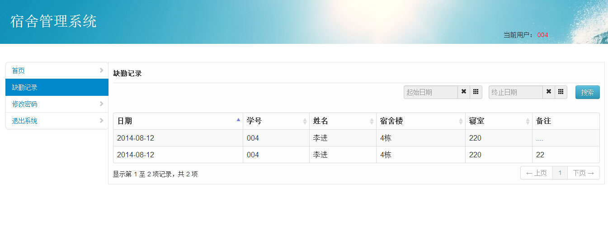Open the 缺勤记录 sidebar item

coord(57,87)
